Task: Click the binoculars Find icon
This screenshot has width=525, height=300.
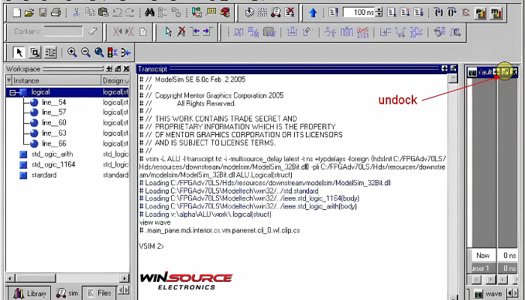Action: click(x=149, y=13)
